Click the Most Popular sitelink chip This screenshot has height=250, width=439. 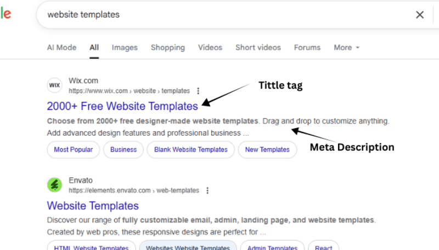(x=74, y=149)
